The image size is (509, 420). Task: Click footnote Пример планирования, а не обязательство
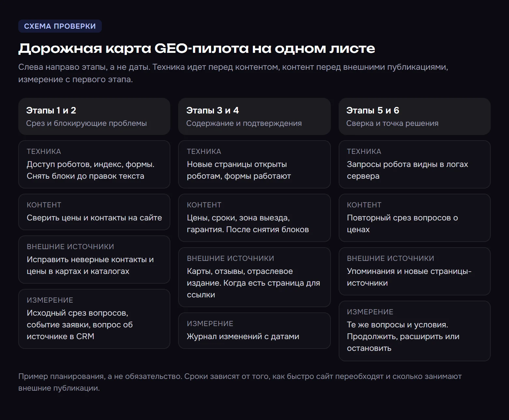click(x=240, y=382)
